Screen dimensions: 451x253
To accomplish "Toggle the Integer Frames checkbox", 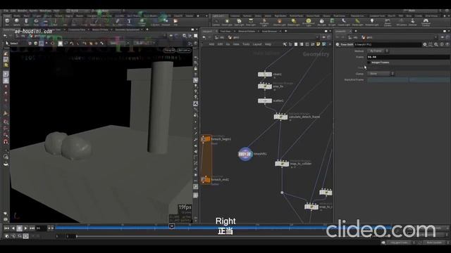I will 369,63.
